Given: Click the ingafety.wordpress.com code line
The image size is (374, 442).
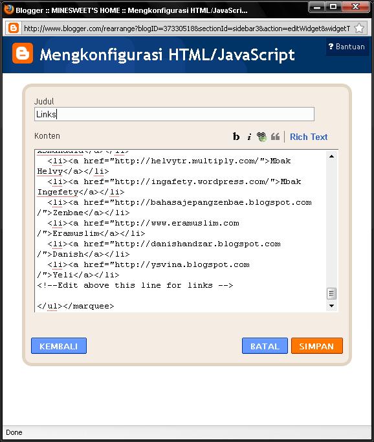Looking at the screenshot, I should click(175, 182).
